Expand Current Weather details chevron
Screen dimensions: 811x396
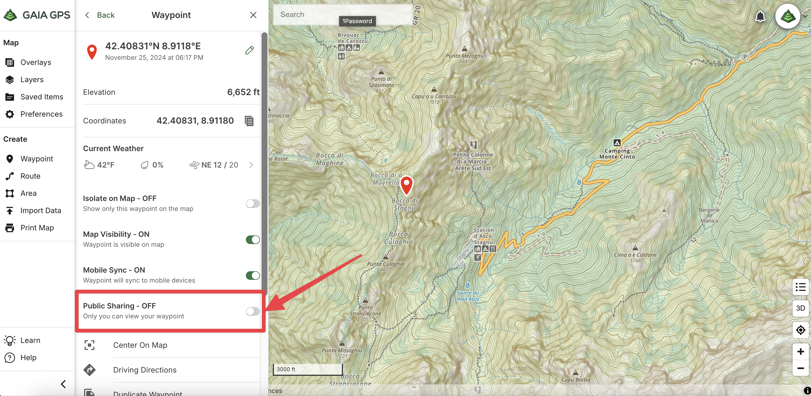[x=251, y=165]
